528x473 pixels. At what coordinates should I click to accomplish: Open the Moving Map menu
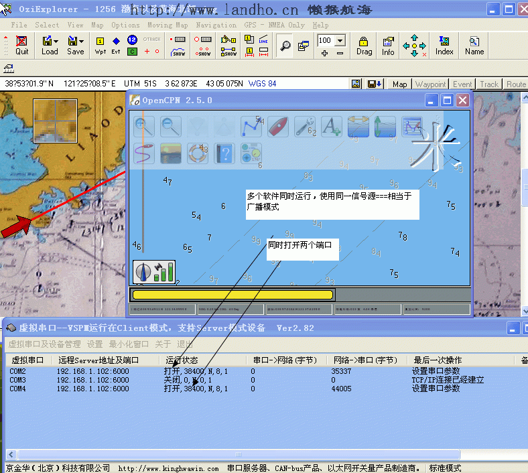(x=168, y=25)
